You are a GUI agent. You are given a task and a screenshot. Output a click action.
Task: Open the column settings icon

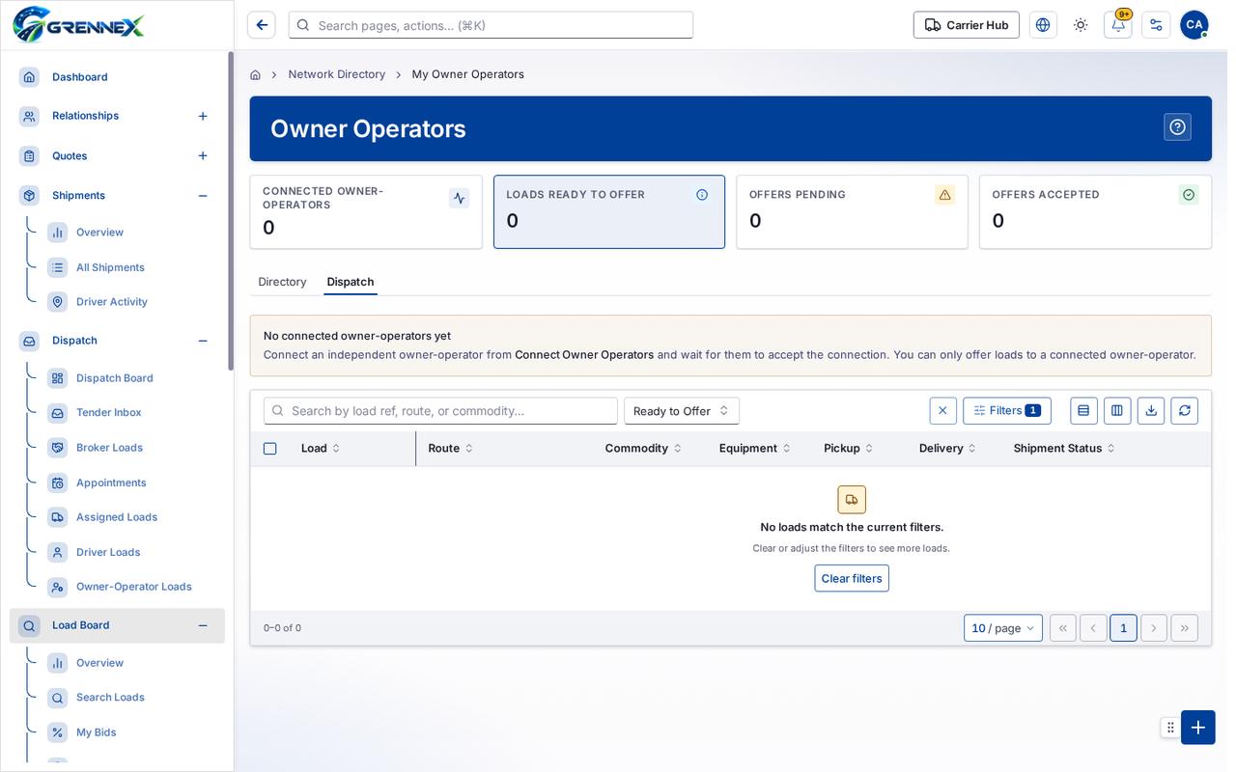1117,411
